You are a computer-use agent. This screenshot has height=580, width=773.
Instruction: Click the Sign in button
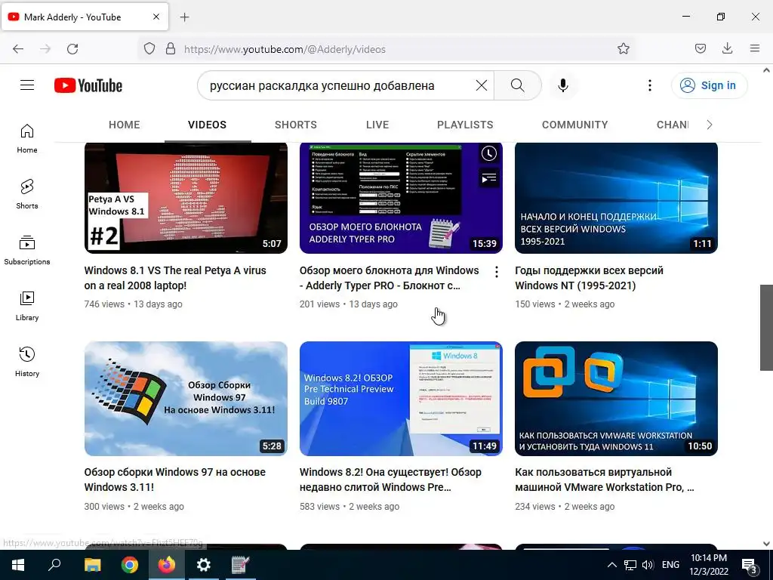(709, 85)
